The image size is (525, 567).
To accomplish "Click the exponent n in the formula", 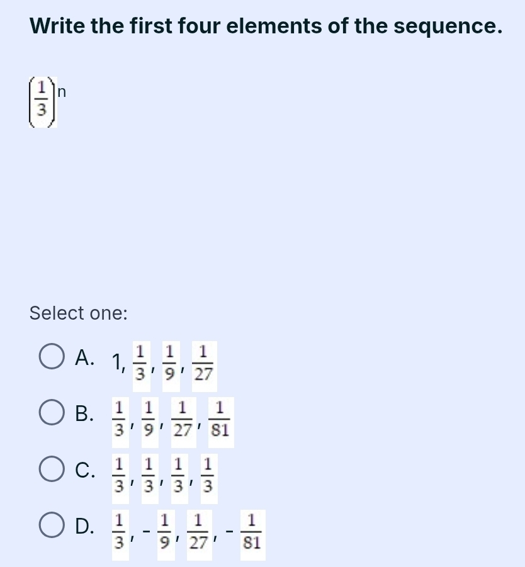I will [x=62, y=92].
